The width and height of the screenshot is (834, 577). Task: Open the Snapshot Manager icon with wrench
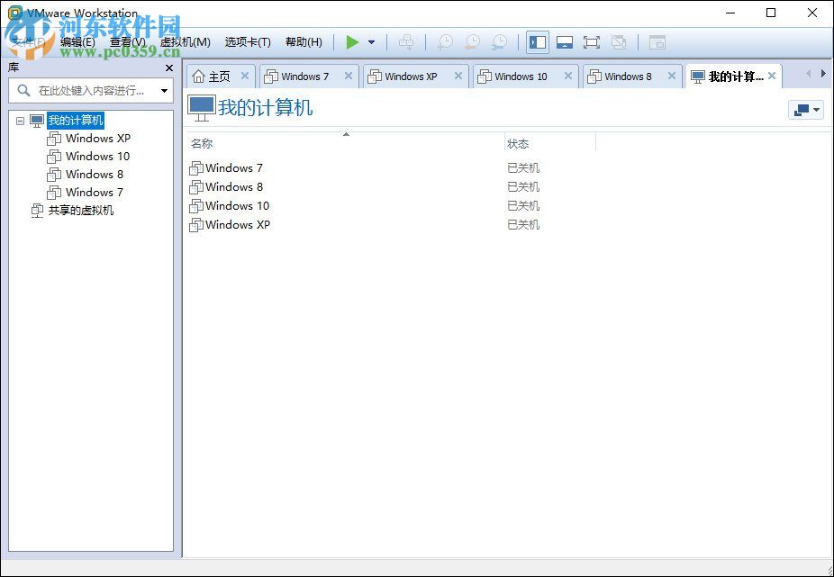[x=499, y=41]
